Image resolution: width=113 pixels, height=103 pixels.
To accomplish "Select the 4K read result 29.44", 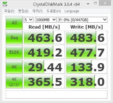I will point(44,67).
